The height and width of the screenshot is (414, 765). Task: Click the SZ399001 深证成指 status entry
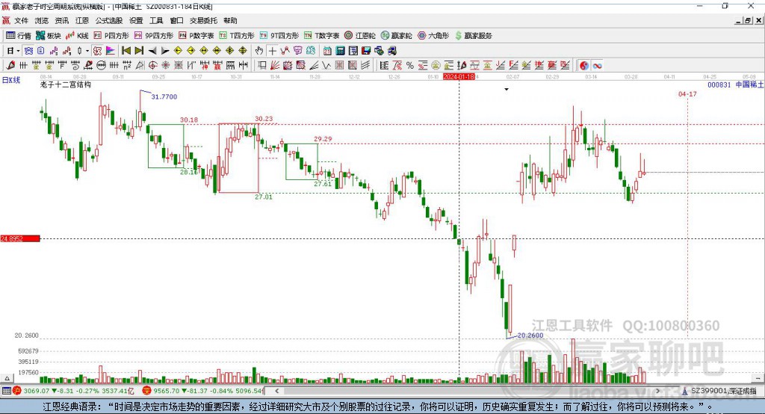point(719,391)
